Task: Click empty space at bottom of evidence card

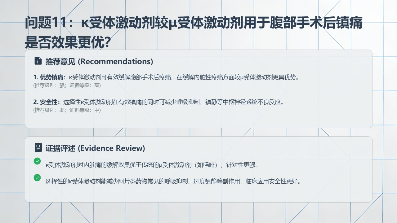Action: pos(198,195)
